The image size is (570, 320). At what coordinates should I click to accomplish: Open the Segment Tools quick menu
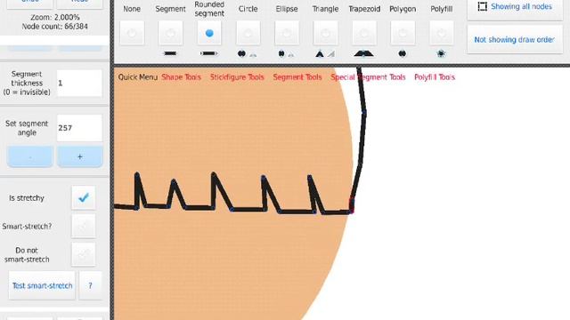pyautogui.click(x=297, y=77)
